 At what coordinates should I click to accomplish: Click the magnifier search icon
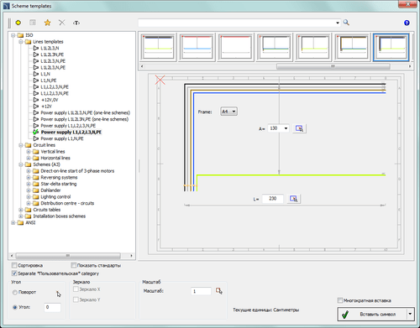346,23
